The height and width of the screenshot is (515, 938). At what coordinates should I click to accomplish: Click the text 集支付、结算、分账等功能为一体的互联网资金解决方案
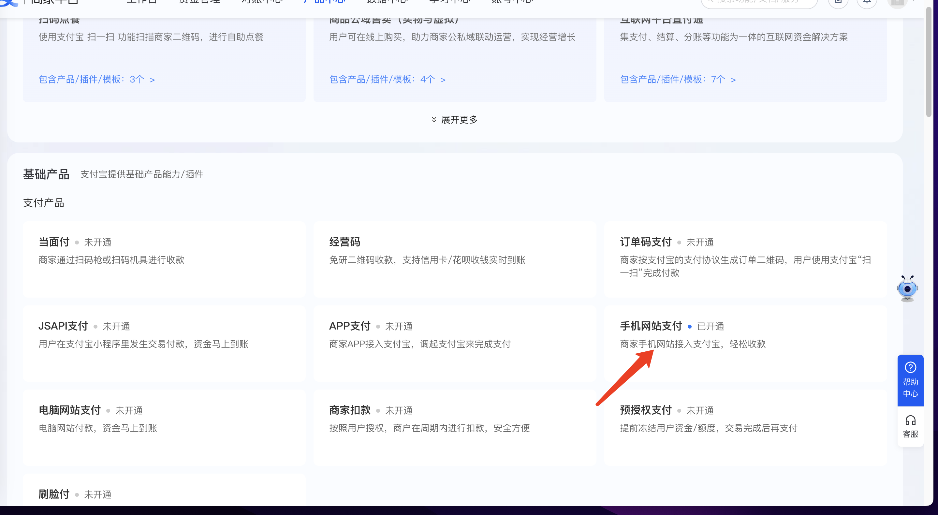point(734,37)
